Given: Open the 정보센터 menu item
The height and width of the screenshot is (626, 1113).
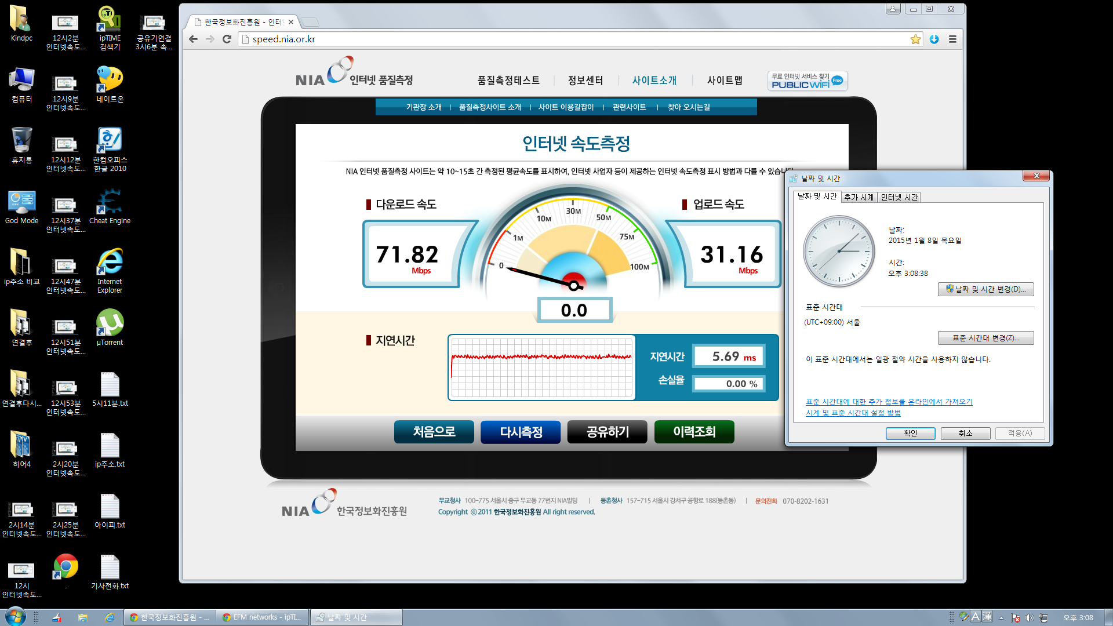Looking at the screenshot, I should point(585,81).
